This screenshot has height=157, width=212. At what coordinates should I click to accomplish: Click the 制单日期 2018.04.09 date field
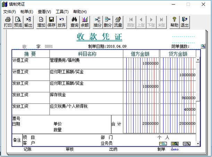click(x=117, y=46)
